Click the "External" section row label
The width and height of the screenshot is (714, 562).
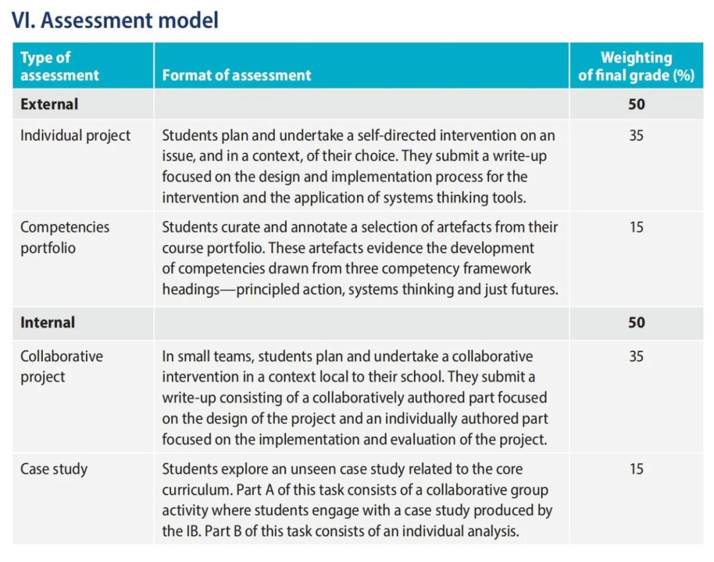click(x=50, y=104)
